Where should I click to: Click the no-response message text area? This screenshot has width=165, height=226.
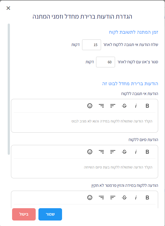(85, 121)
